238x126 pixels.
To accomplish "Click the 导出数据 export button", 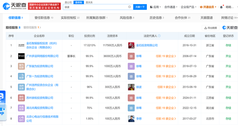I will pyautogui.click(x=210, y=28).
